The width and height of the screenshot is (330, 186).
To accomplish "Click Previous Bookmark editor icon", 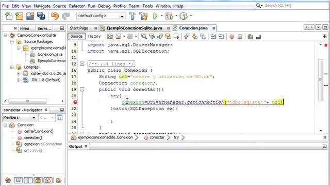I will pos(187,37).
